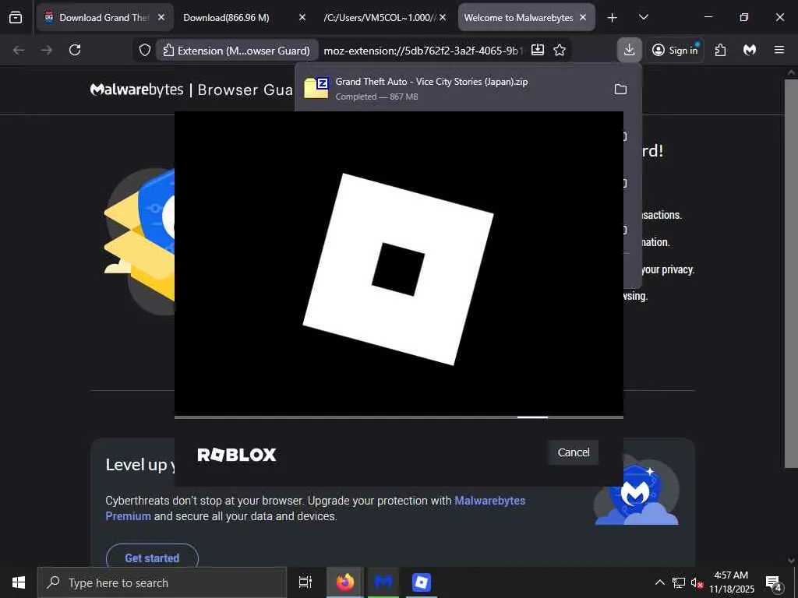798x598 pixels.
Task: Open the network tray icon
Action: [679, 582]
